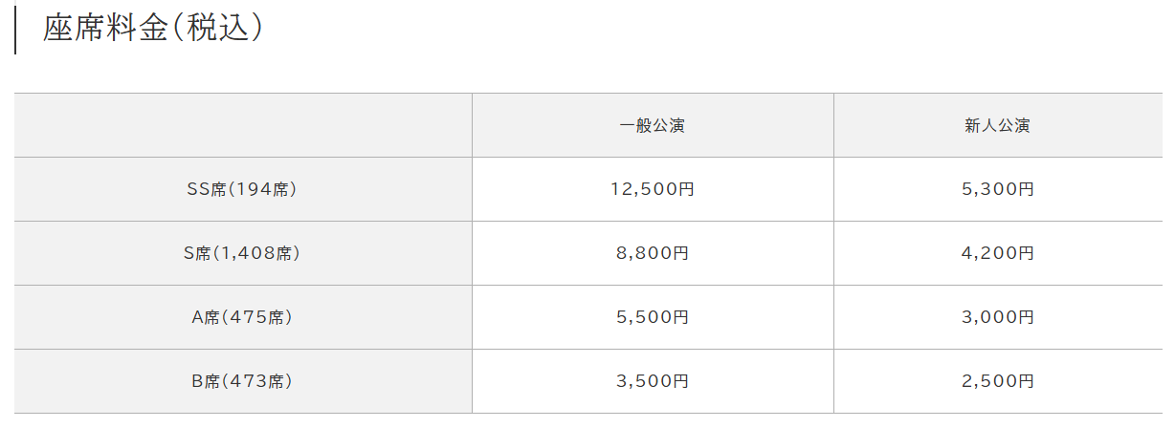
Task: Click the B席(473席) row label
Action: tap(243, 381)
